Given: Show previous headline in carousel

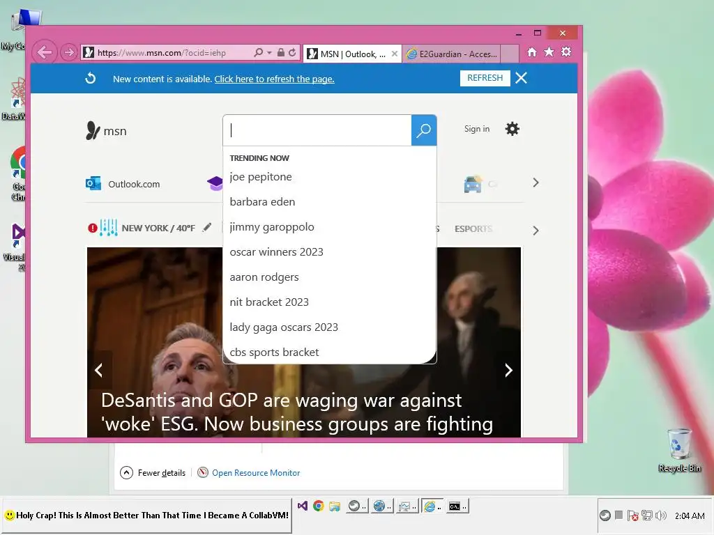Looking at the screenshot, I should click(99, 370).
